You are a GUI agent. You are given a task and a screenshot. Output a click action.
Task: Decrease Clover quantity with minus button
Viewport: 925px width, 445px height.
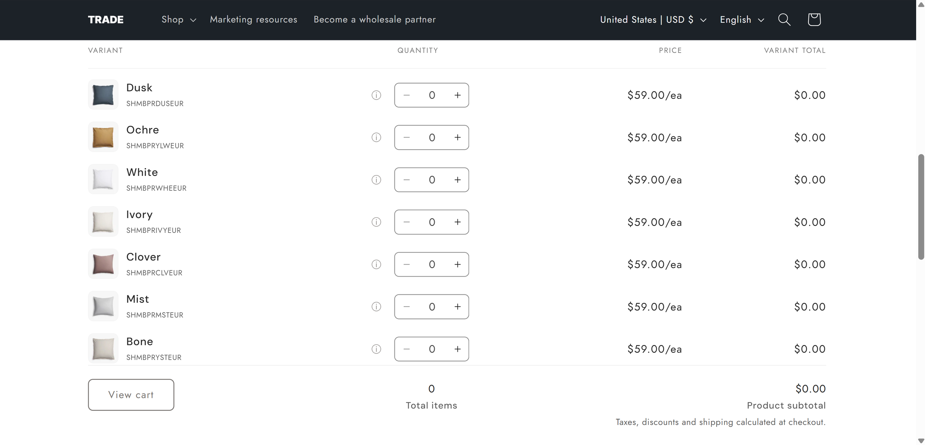click(406, 264)
